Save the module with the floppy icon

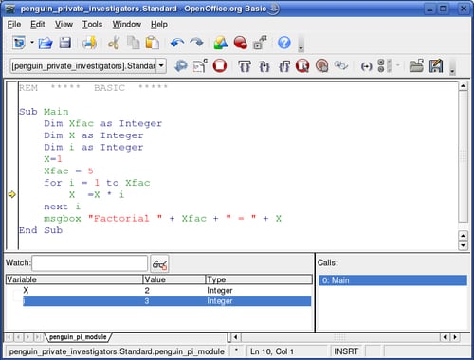(x=65, y=43)
